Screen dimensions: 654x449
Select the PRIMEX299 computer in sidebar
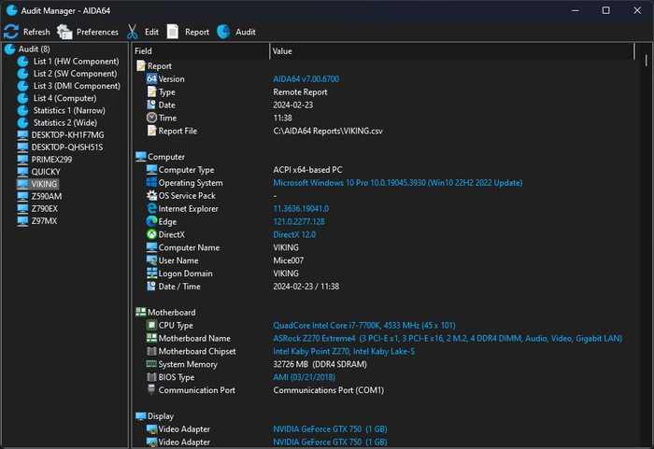pos(52,160)
